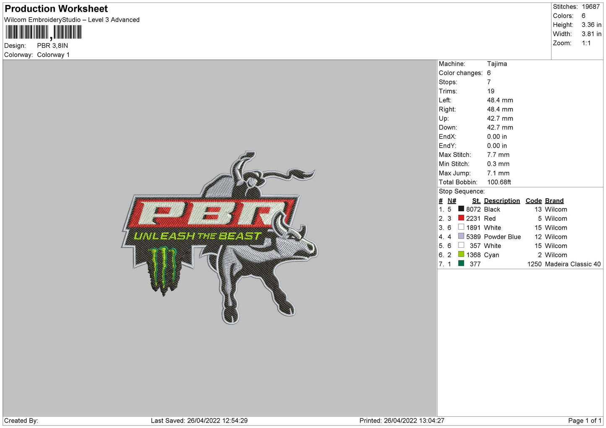This screenshot has width=606, height=428.
Task: Click the 'Colorway 1' value
Action: 53,55
